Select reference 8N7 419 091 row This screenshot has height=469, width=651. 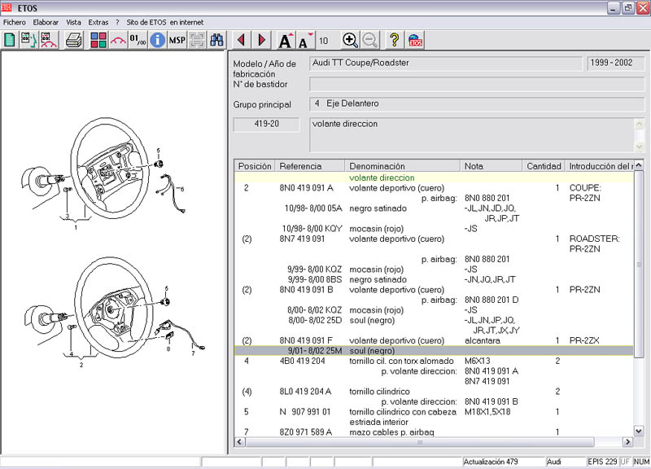(302, 239)
